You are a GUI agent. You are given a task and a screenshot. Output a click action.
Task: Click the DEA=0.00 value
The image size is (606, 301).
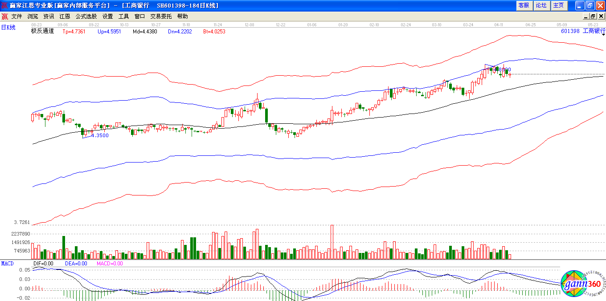76,264
